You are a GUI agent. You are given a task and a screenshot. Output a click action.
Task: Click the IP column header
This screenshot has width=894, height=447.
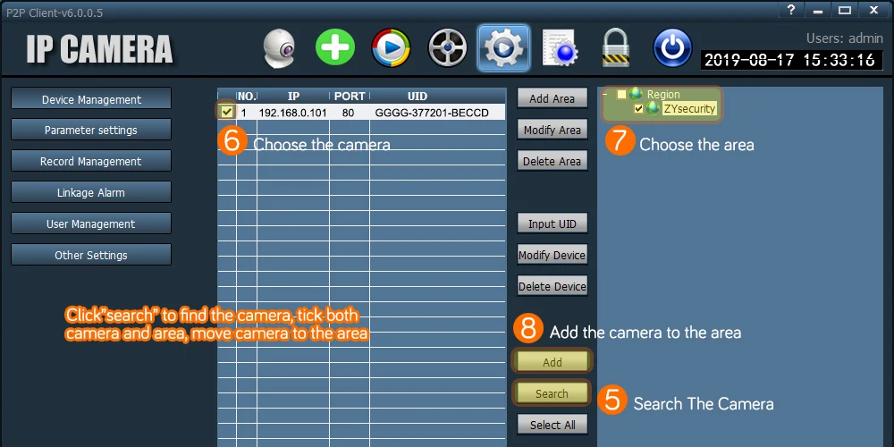pos(293,97)
